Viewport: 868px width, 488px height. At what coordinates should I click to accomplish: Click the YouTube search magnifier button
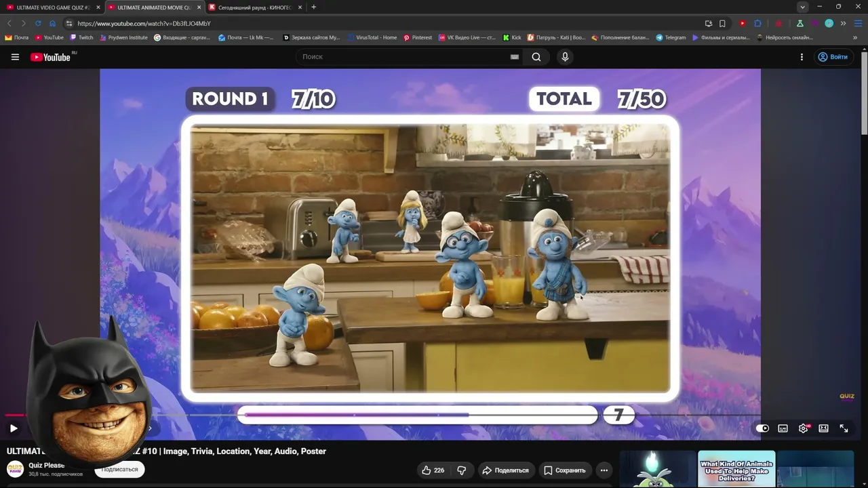click(x=536, y=57)
